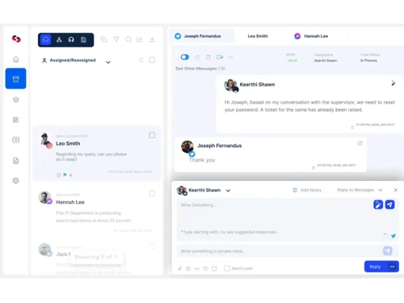The image size is (404, 303).
Task: Open the settings gear in the sidebar
Action: pos(16,181)
